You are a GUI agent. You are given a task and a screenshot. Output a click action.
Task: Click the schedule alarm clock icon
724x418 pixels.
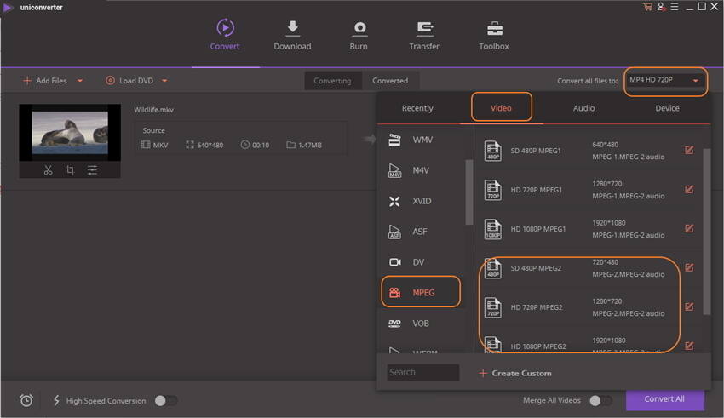point(26,400)
